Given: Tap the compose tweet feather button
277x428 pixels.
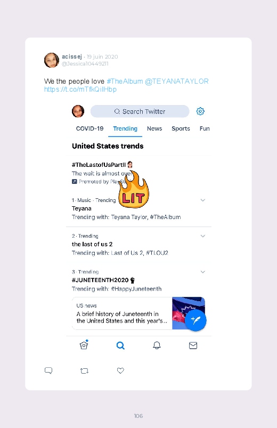Looking at the screenshot, I should click(195, 320).
